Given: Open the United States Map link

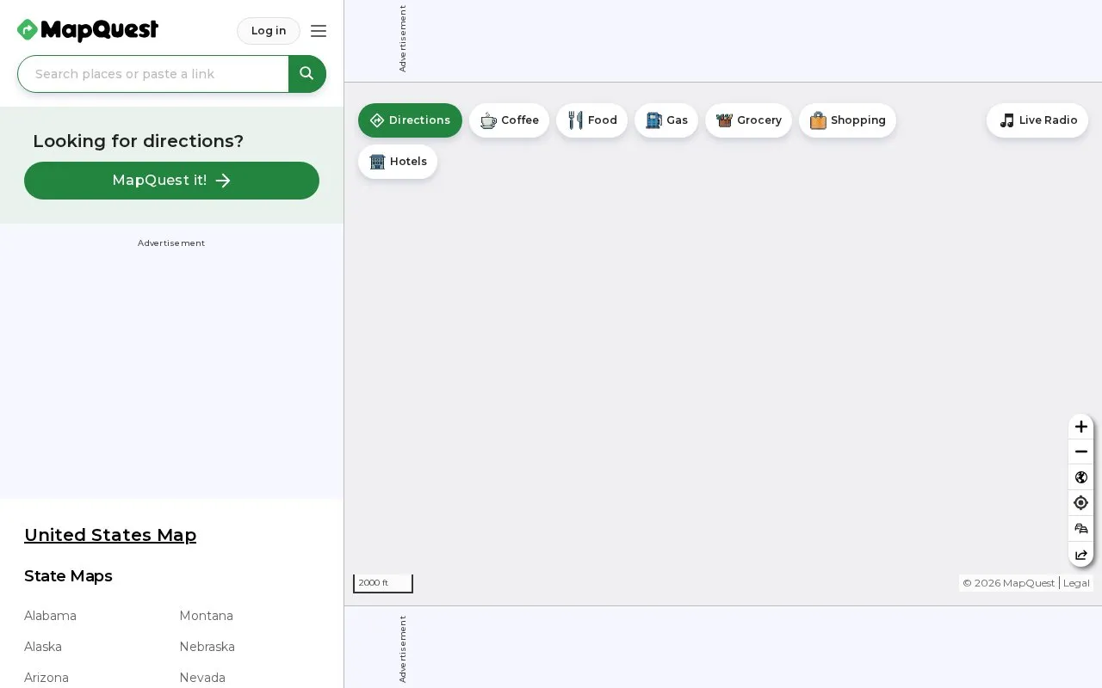Looking at the screenshot, I should 110,535.
